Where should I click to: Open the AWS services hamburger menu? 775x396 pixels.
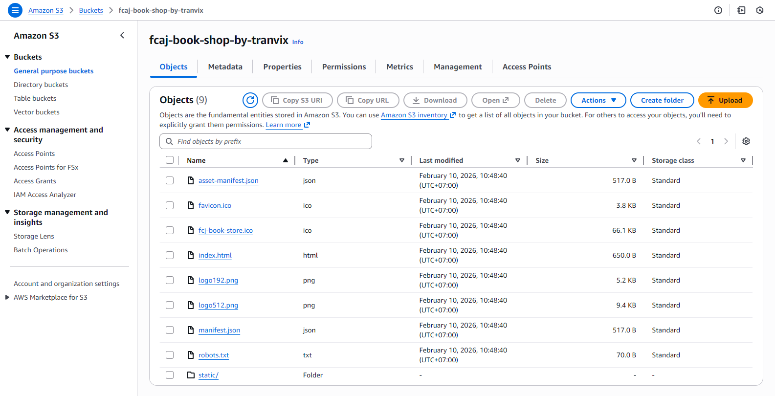[x=15, y=10]
